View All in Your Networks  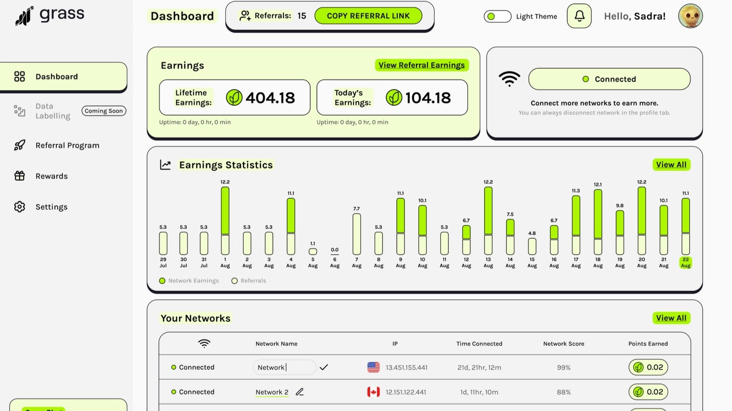coord(671,318)
